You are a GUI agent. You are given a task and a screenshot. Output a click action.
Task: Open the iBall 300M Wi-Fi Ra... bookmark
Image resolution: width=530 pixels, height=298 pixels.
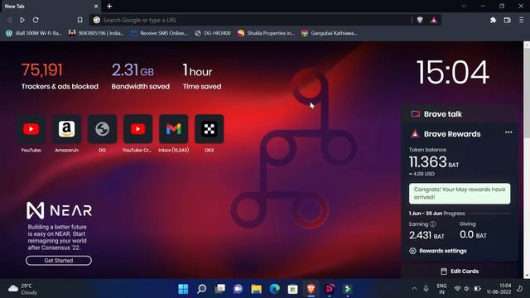tap(34, 33)
